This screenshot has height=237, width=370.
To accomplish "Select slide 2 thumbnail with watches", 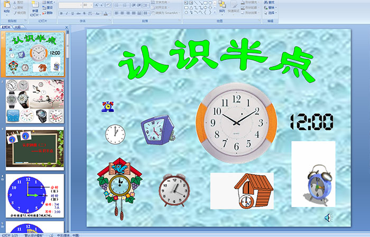I will point(35,101).
